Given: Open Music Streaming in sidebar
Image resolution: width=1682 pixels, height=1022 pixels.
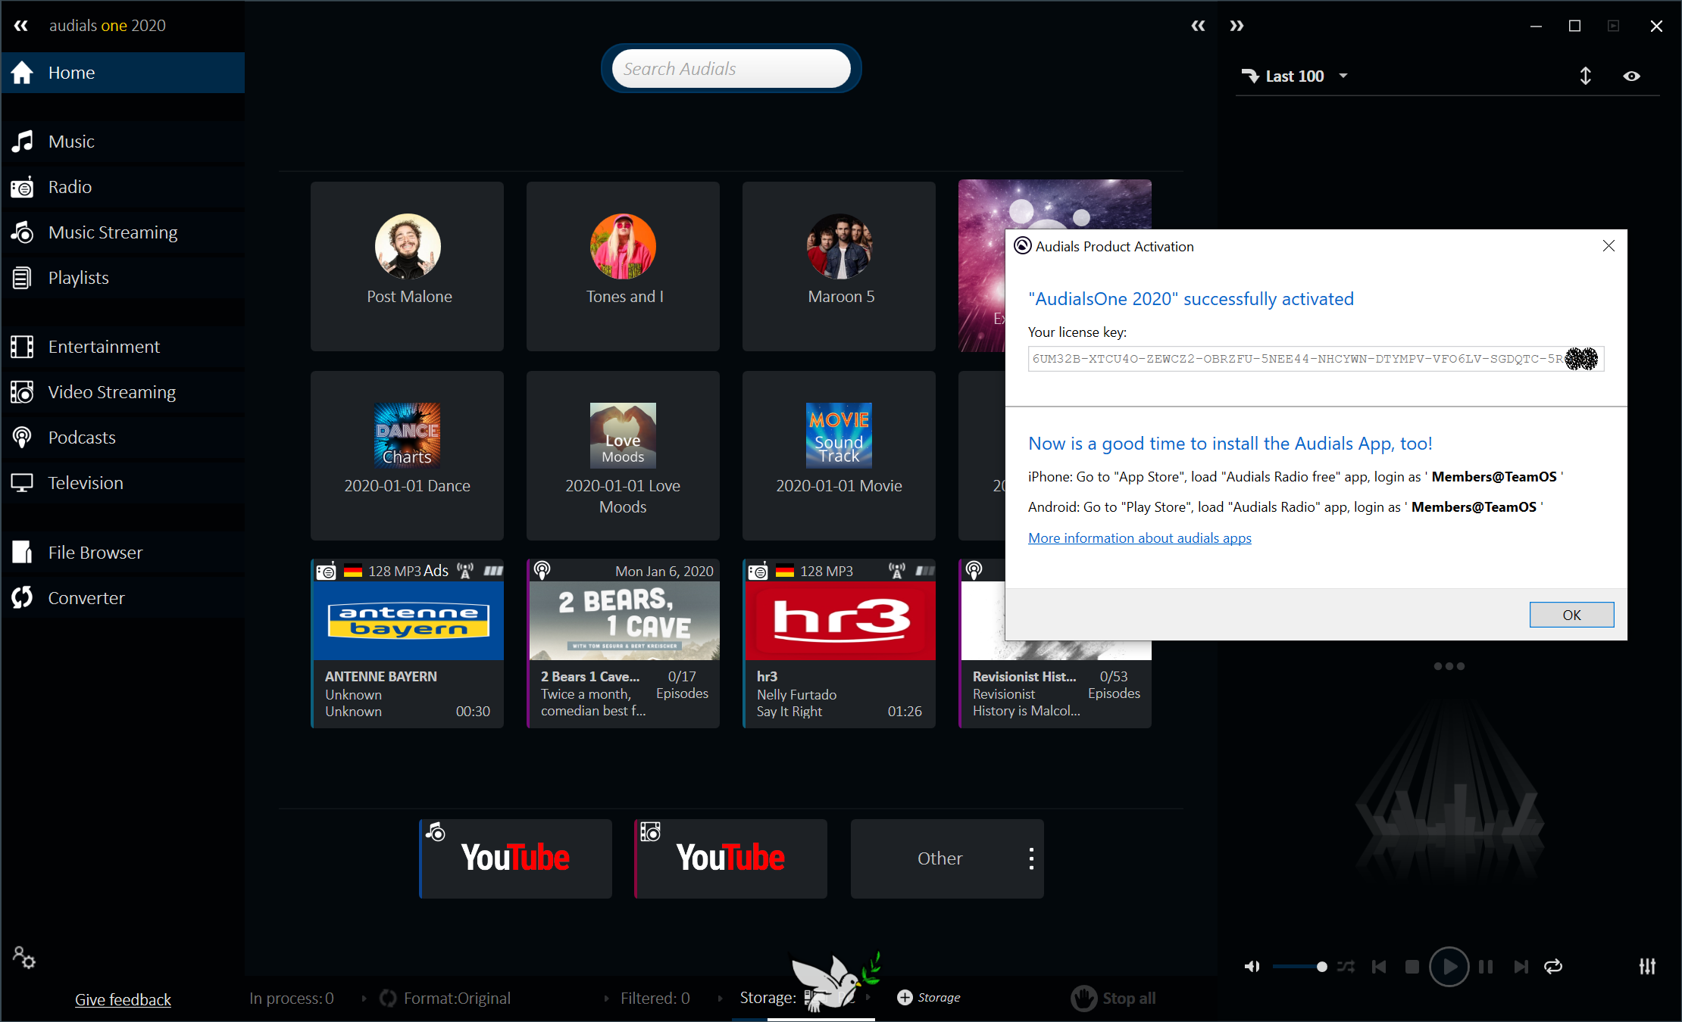Looking at the screenshot, I should (x=123, y=232).
